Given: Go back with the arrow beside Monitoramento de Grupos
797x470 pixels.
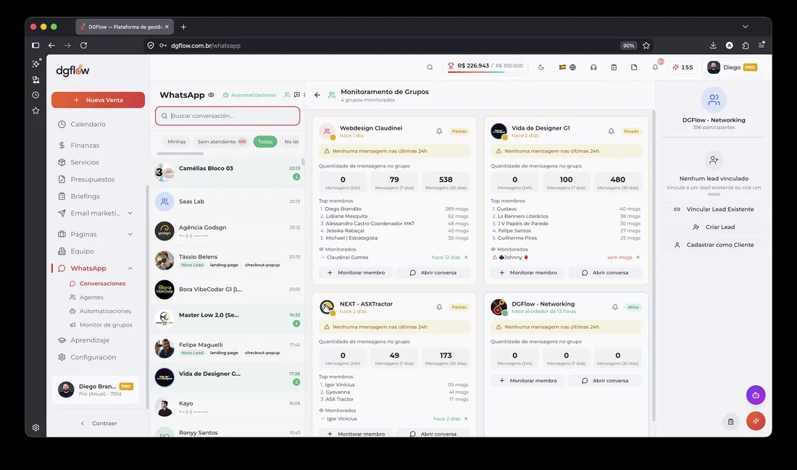Looking at the screenshot, I should (317, 95).
